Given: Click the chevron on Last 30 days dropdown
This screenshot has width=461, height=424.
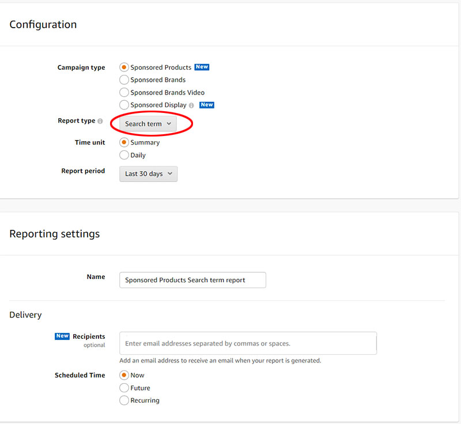Looking at the screenshot, I should (x=170, y=173).
